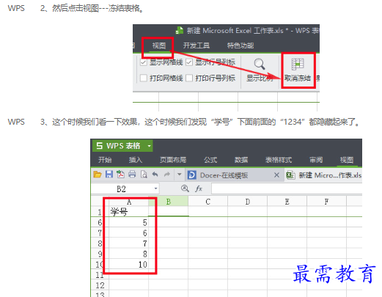Open the quick access toolbar customize arrow
The height and width of the screenshot is (297, 382).
pyautogui.click(x=180, y=175)
